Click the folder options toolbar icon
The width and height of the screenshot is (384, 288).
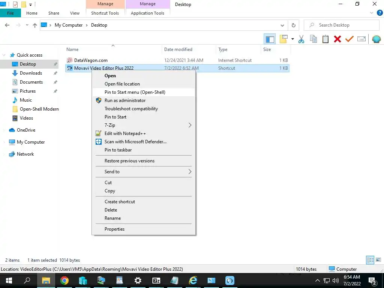(x=283, y=39)
